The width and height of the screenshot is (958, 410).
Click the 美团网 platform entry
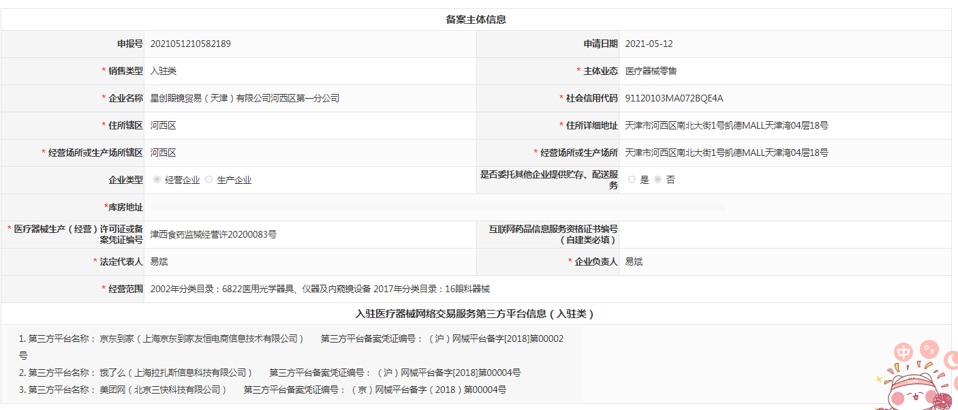click(163, 390)
